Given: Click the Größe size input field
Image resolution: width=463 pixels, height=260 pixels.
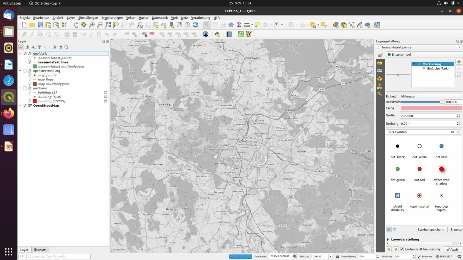Looking at the screenshot, I should 428,116.
